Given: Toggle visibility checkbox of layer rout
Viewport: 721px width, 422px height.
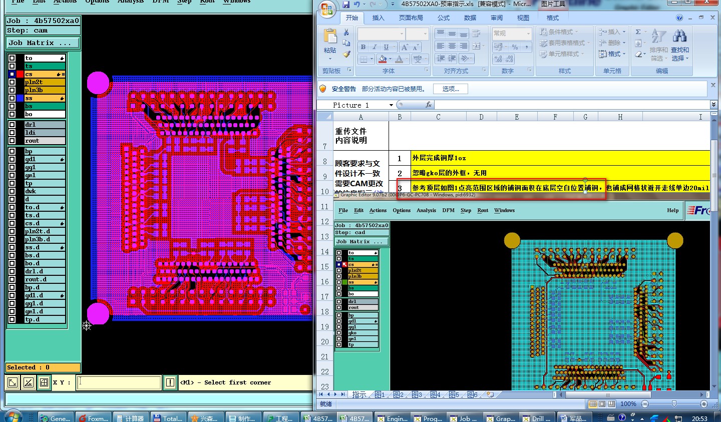Looking at the screenshot, I should click(12, 141).
